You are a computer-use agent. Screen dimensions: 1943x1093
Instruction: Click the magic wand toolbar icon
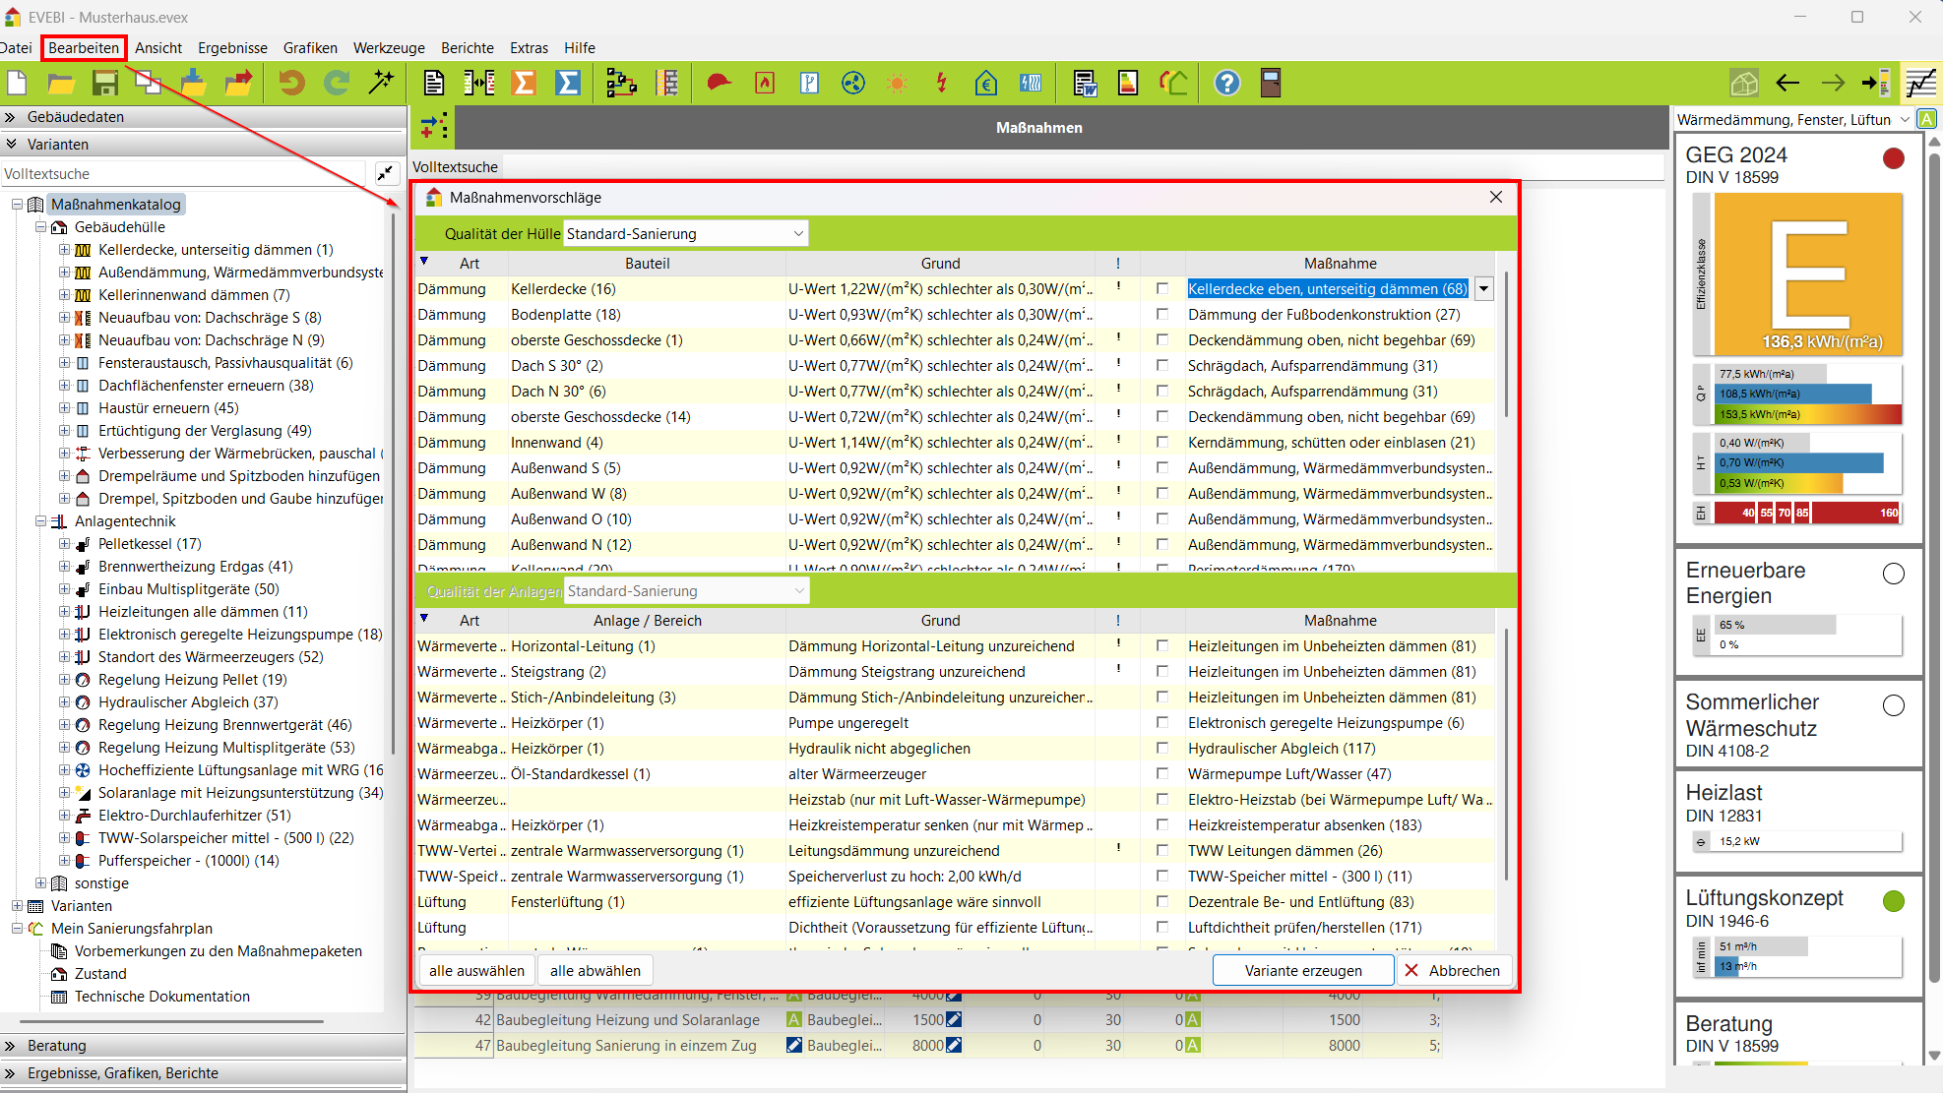[x=381, y=84]
